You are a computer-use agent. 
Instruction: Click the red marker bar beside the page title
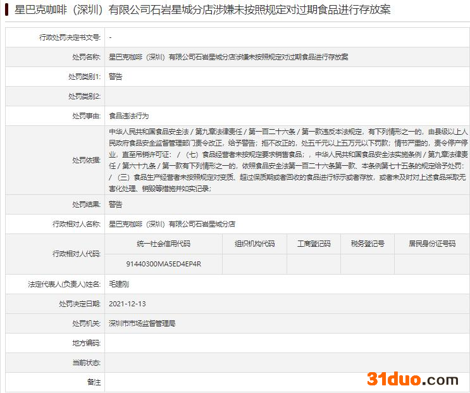[x=6, y=10]
